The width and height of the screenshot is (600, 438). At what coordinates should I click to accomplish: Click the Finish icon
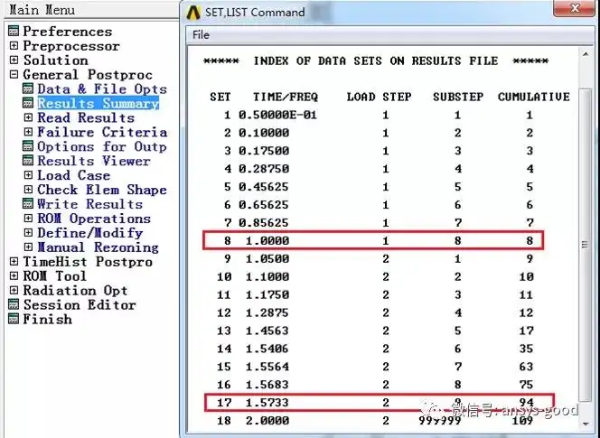tap(14, 319)
